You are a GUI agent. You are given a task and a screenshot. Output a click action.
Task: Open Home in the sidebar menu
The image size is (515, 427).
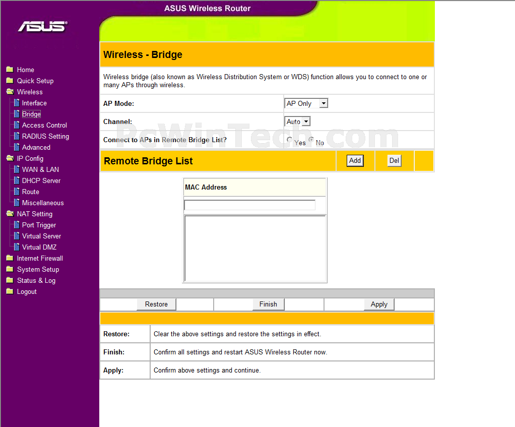click(x=26, y=70)
